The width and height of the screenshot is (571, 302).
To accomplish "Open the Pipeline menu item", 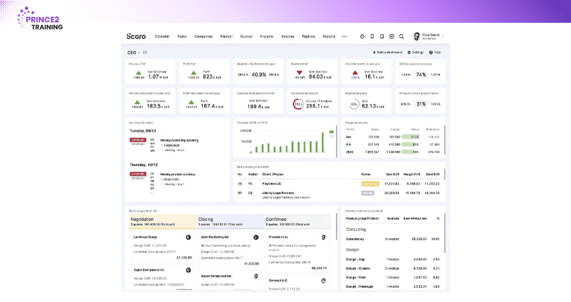I will 308,36.
